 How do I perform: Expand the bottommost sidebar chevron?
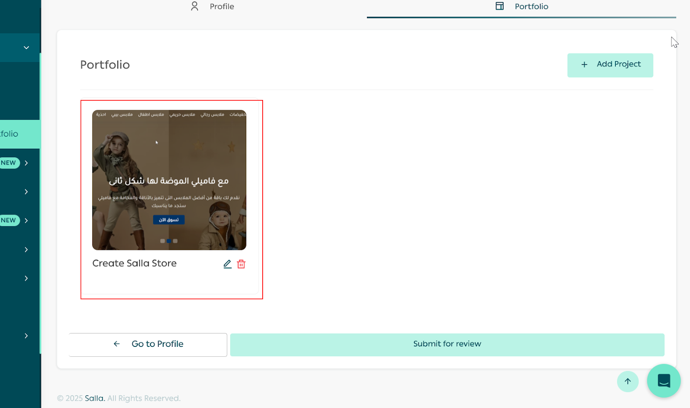pos(26,336)
